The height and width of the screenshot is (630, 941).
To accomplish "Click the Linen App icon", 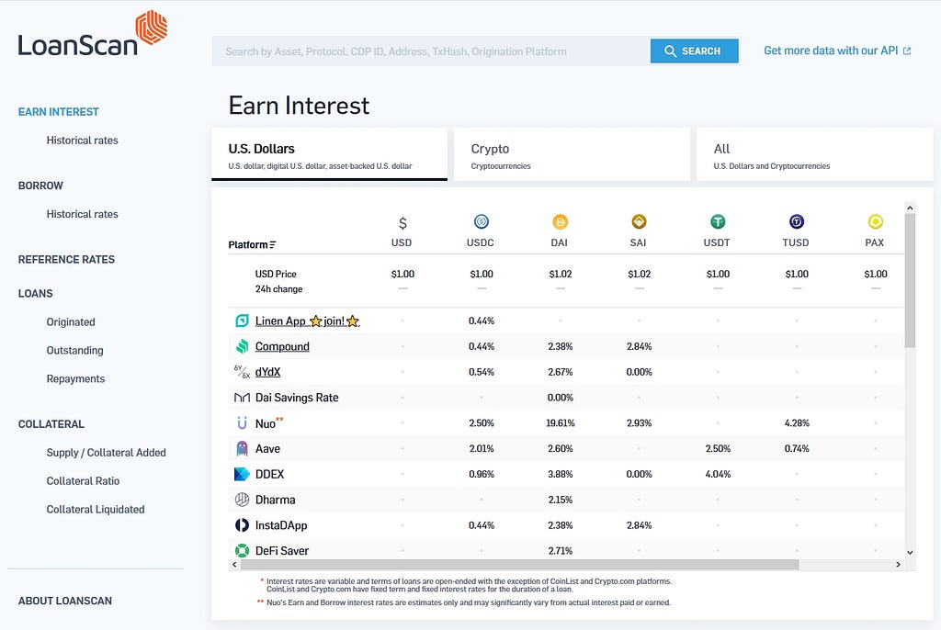I will pyautogui.click(x=242, y=321).
